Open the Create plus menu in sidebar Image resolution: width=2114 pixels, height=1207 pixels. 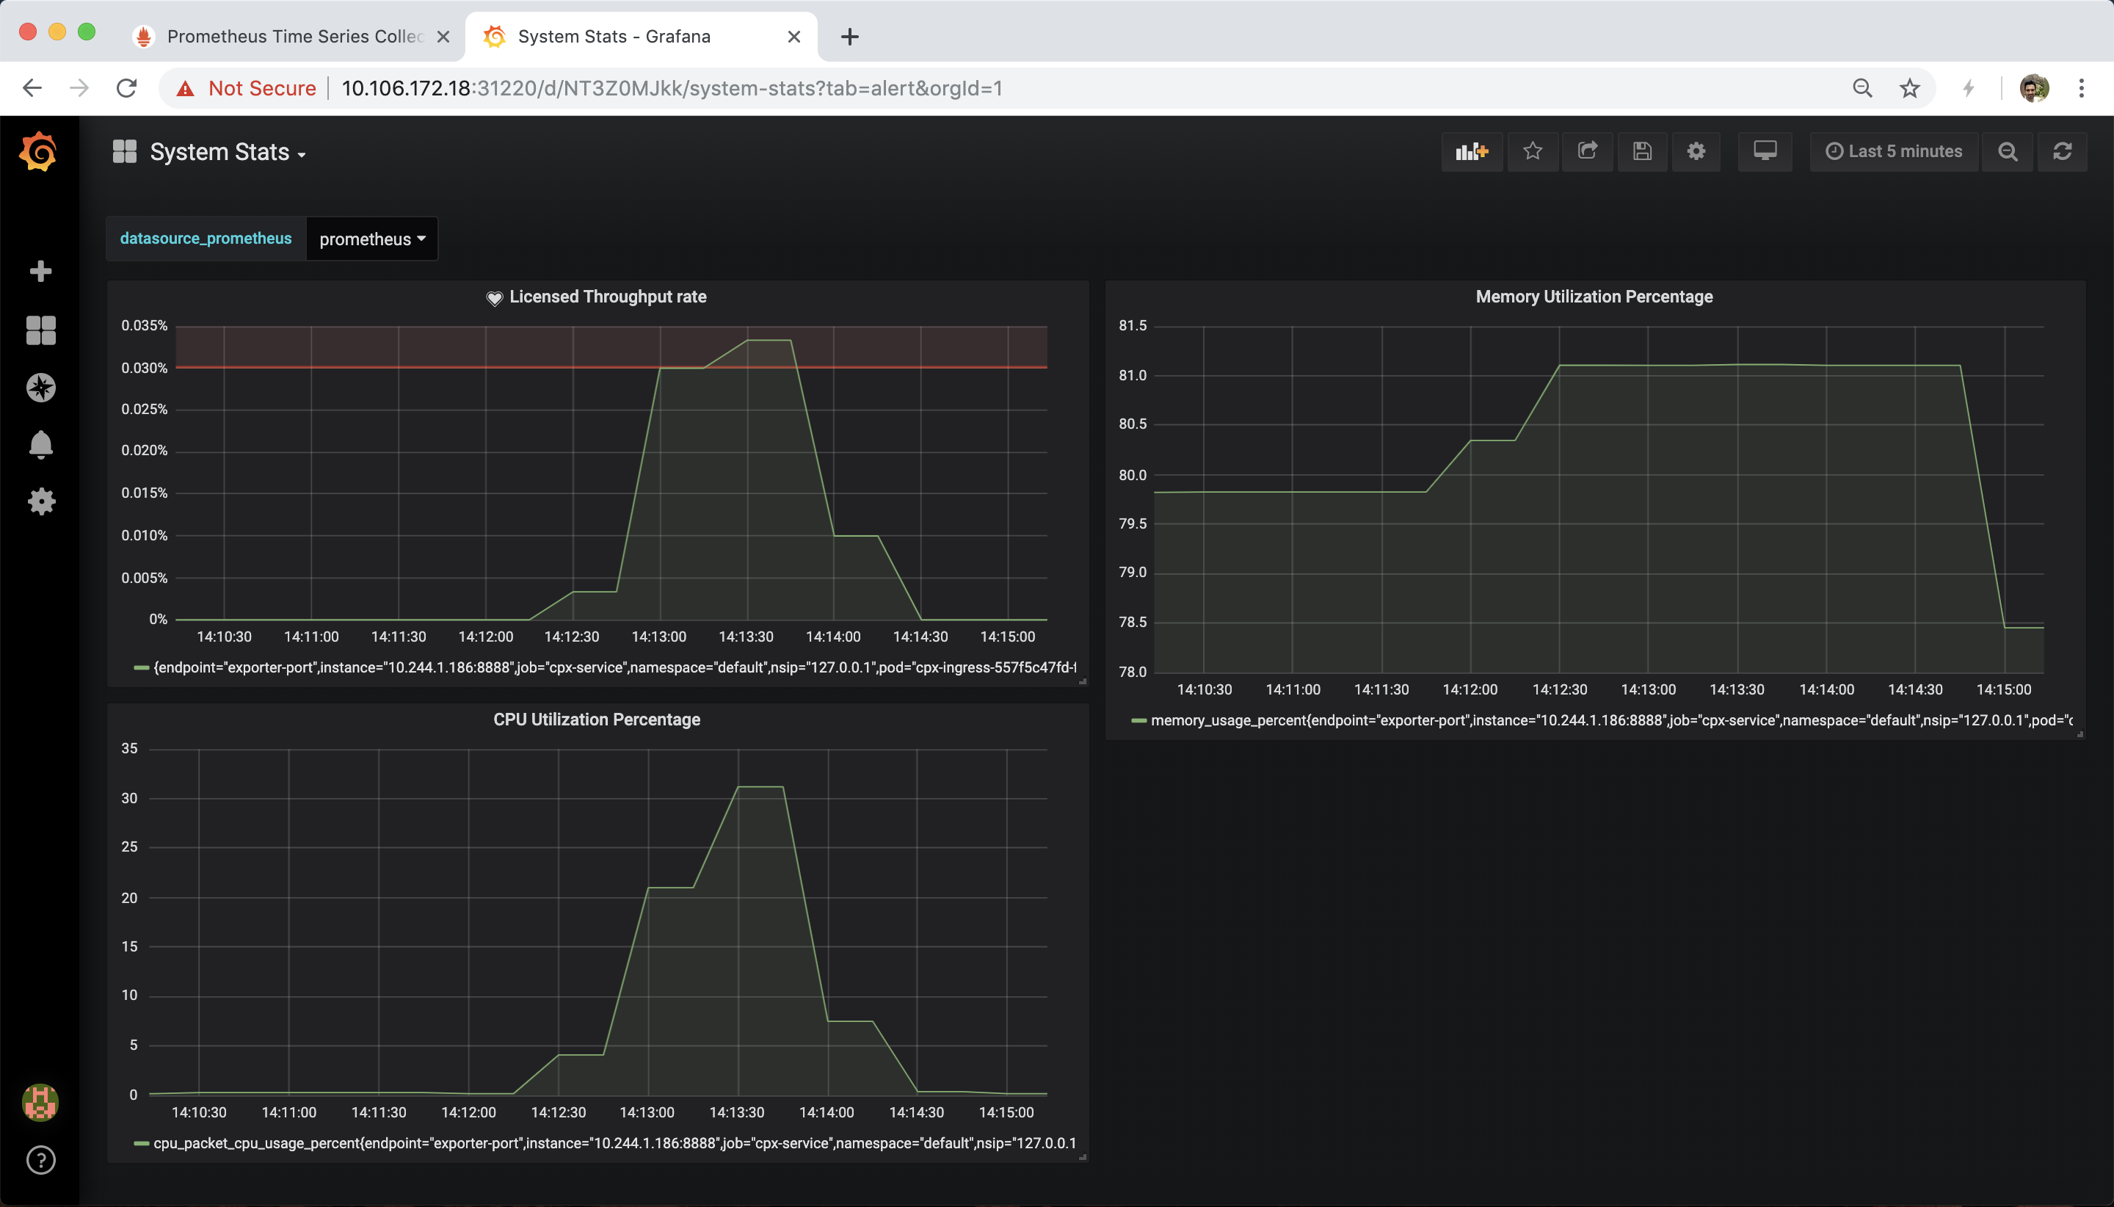40,272
